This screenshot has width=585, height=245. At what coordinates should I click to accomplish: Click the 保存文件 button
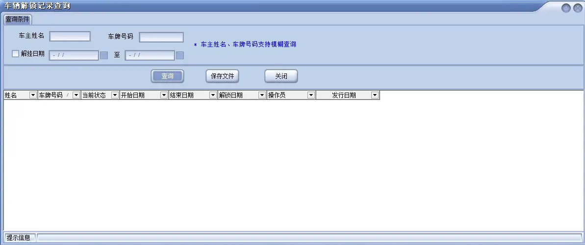[x=222, y=76]
